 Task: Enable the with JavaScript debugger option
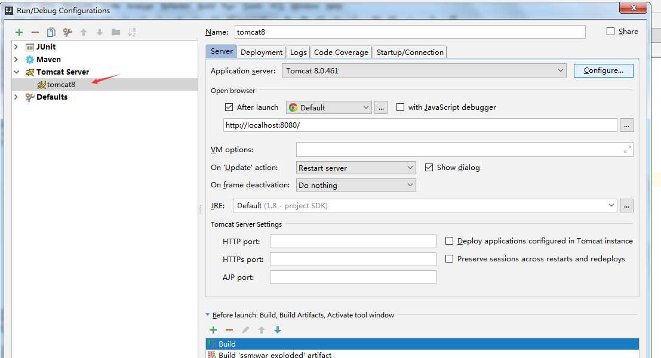coord(400,107)
